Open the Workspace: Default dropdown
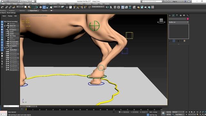This screenshot has height=116, width=206. (x=27, y=1)
